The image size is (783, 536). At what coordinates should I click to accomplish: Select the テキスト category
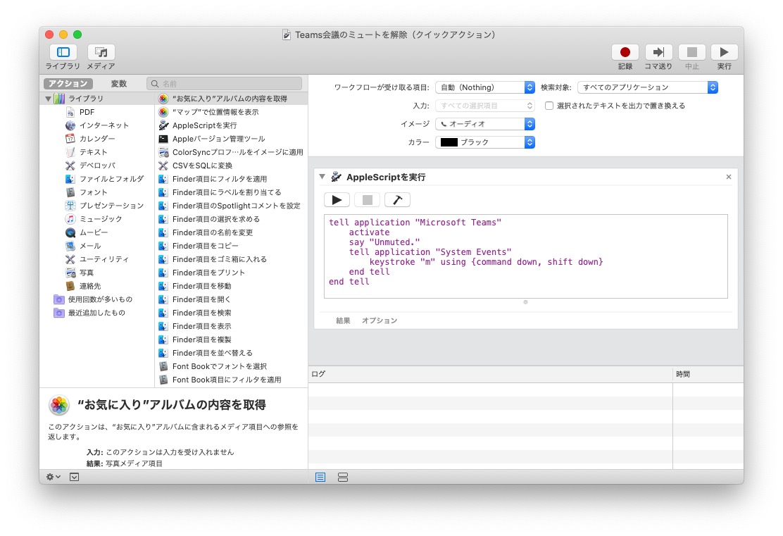point(98,152)
